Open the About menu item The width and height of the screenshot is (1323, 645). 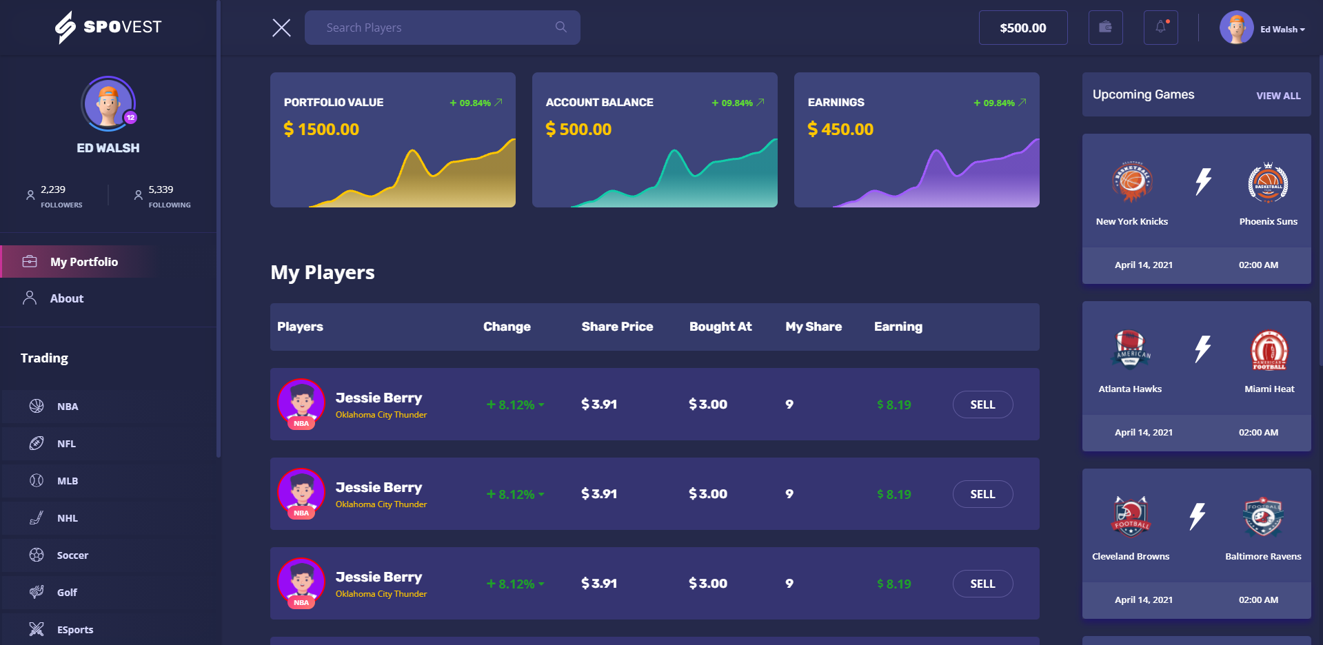(108, 298)
